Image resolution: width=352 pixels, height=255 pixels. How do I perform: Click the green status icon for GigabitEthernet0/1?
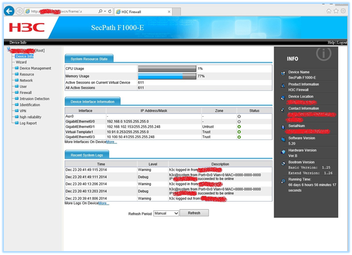239,127
